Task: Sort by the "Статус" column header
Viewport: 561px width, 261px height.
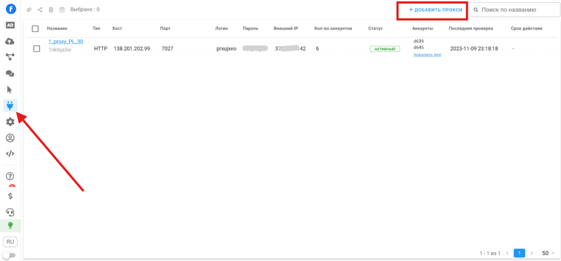Action: tap(375, 28)
